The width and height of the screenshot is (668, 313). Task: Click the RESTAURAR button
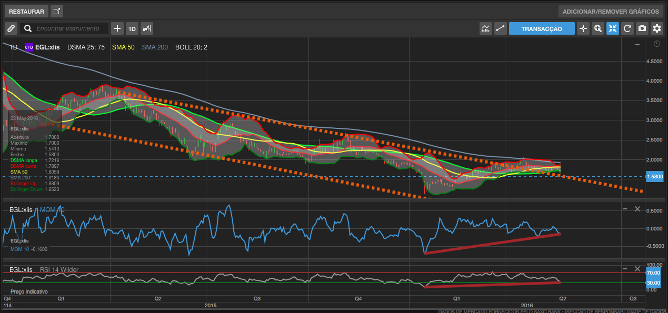[26, 11]
